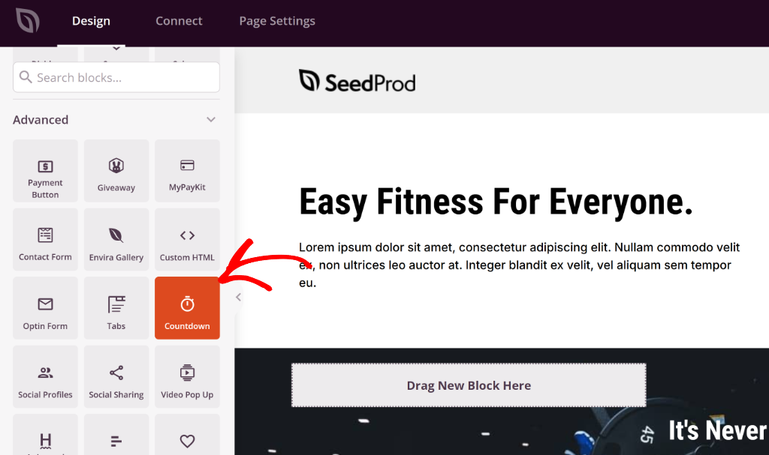
Task: Switch to the Connect tab
Action: (x=179, y=21)
